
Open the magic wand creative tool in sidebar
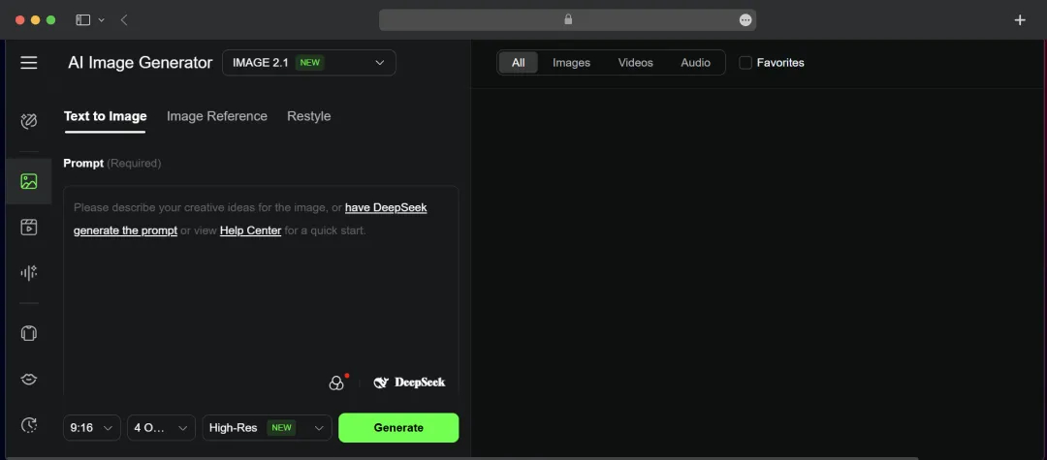[29, 121]
